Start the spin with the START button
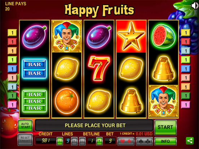Viewport: 199px width, 149px height. [165, 127]
